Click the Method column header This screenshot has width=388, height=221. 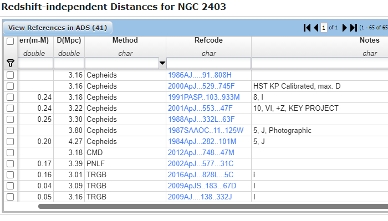(x=125, y=40)
